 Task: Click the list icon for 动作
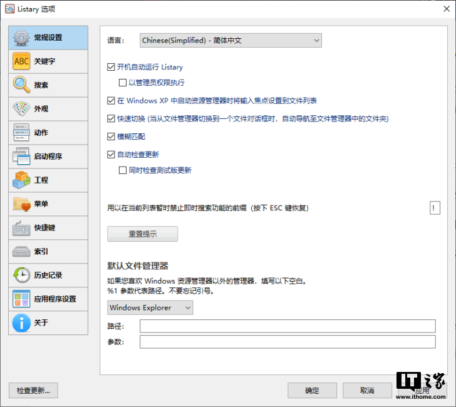(21, 133)
